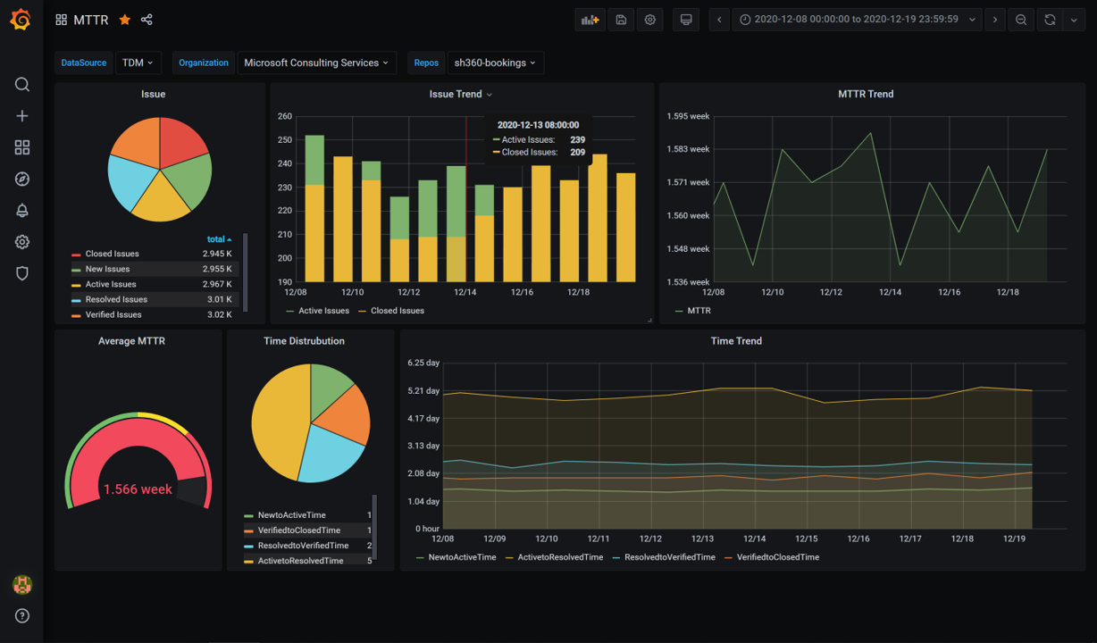Open the TDM DataSource dropdown
This screenshot has width=1097, height=643.
coord(138,63)
